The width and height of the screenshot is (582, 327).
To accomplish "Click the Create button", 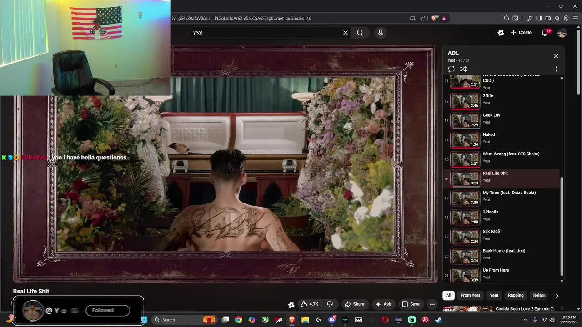I will (x=521, y=33).
